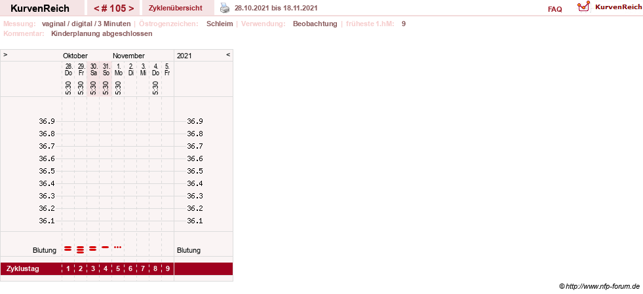Screen dimensions: 643x294
Task: Click the printer icon
Action: point(225,8)
